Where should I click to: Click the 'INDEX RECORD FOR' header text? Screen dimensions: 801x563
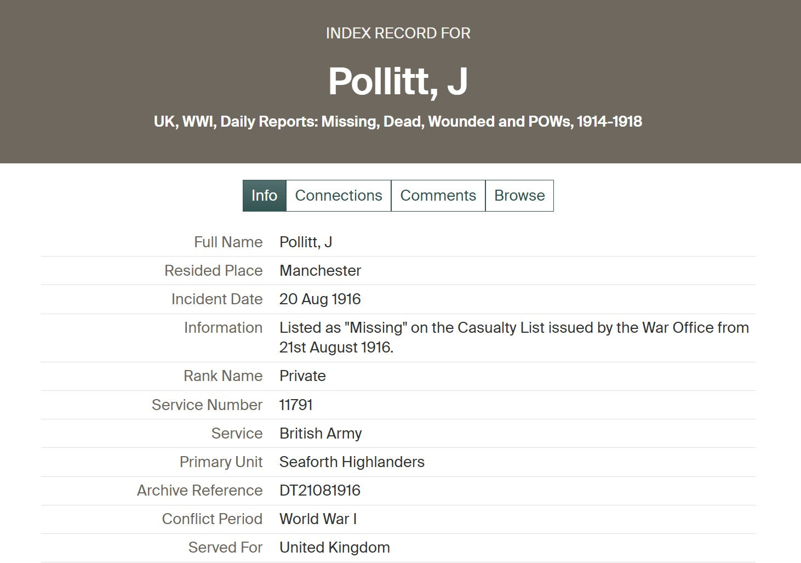click(x=398, y=33)
